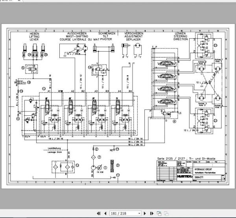The height and width of the screenshot is (218, 236).
Task: Click the HUBTEX logo in title block
Action: pos(185,176)
